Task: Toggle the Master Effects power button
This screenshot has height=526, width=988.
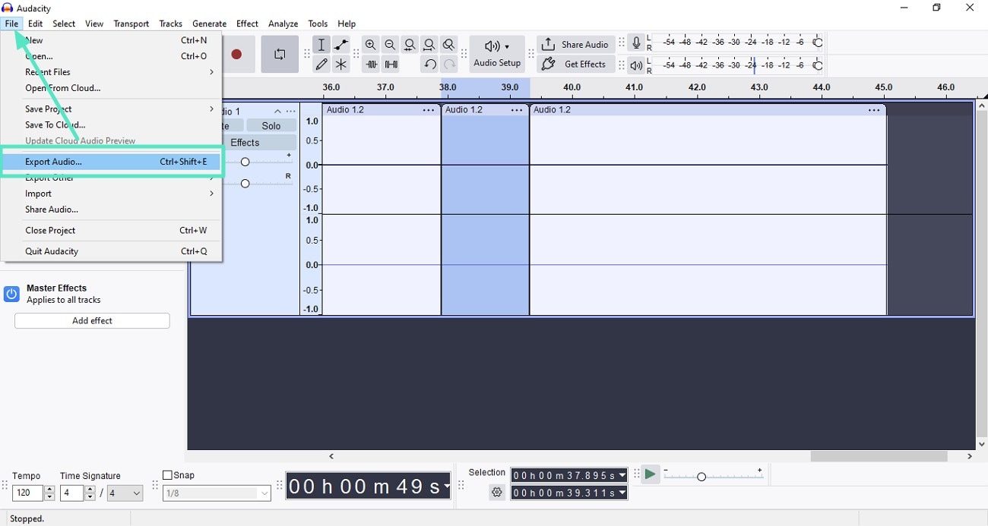Action: (x=11, y=294)
